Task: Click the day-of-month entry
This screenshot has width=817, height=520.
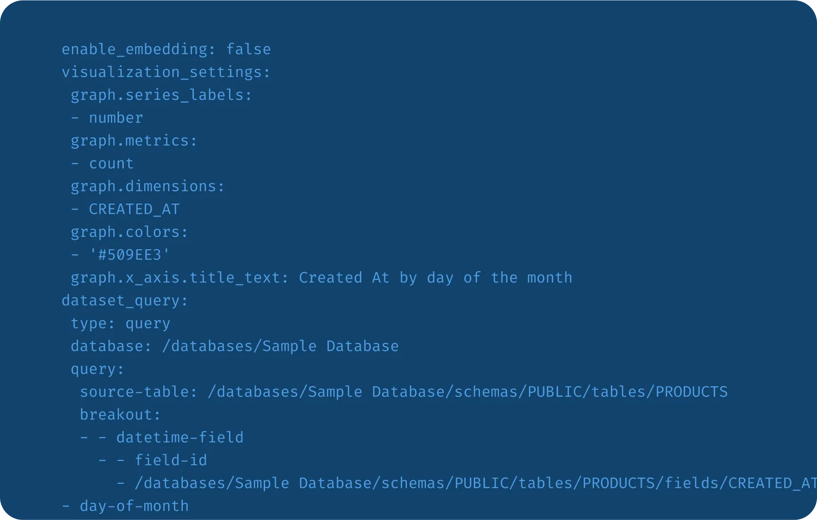Action: [x=134, y=506]
